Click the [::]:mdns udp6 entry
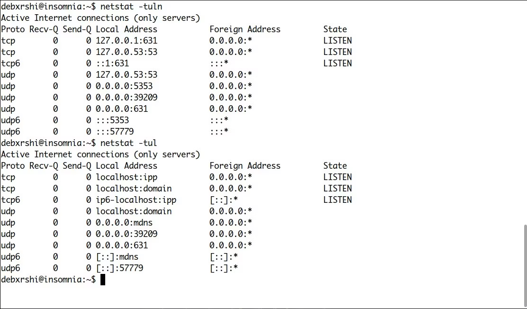The height and width of the screenshot is (309, 527). (x=117, y=257)
